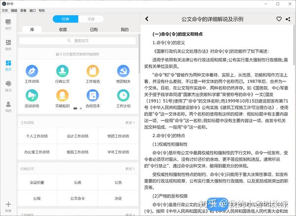296x216 pixels.
Task: Favorite the article with the heart icon
Action: (279, 19)
